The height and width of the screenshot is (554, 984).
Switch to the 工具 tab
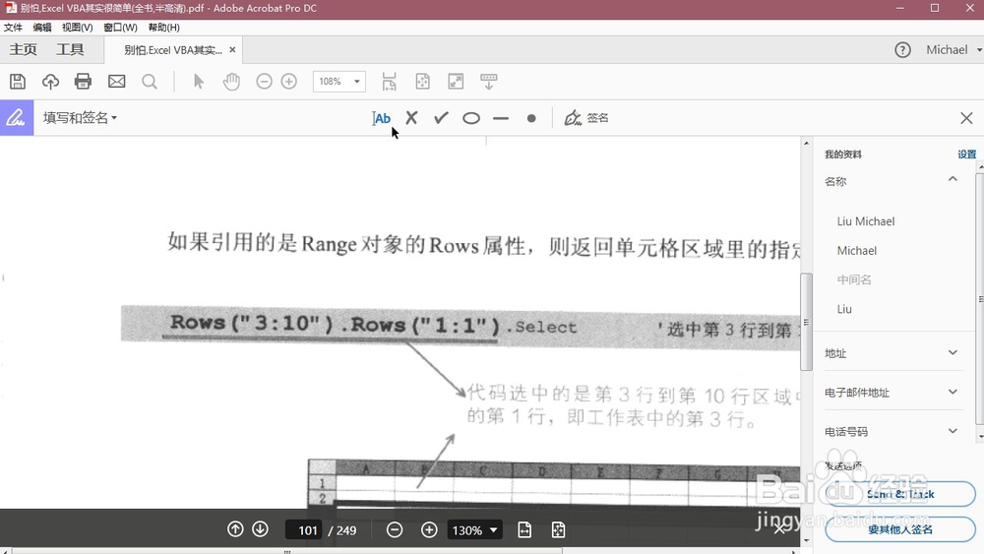(x=70, y=49)
